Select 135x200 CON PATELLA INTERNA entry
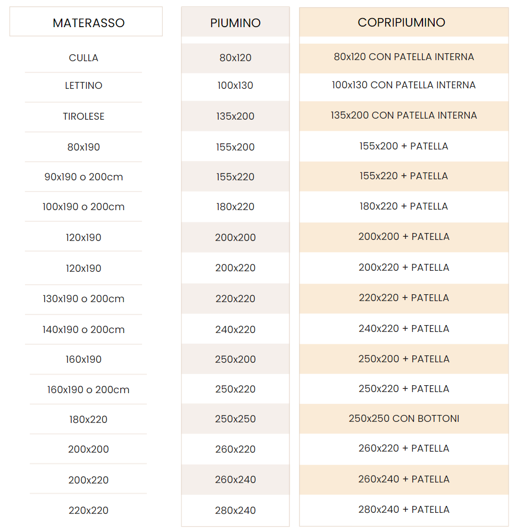This screenshot has width=532, height=532. click(404, 115)
